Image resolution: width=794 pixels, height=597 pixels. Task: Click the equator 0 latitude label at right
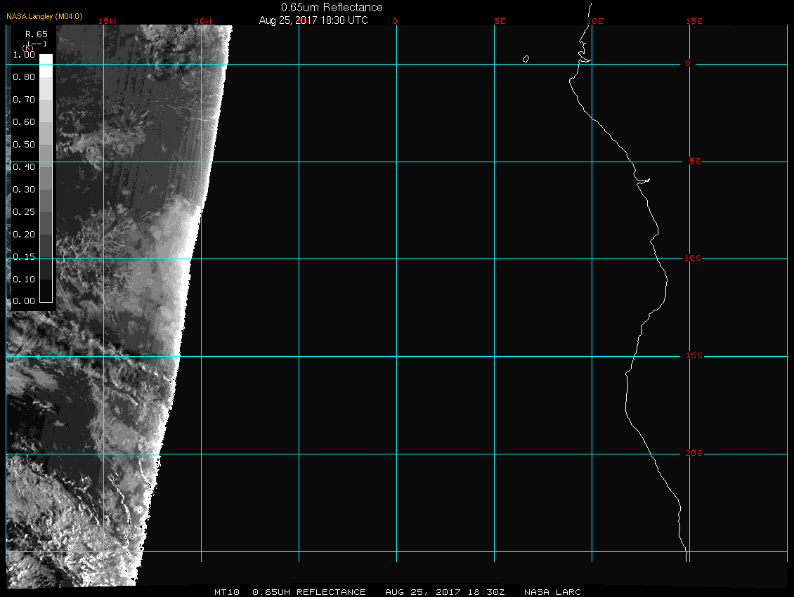(689, 64)
